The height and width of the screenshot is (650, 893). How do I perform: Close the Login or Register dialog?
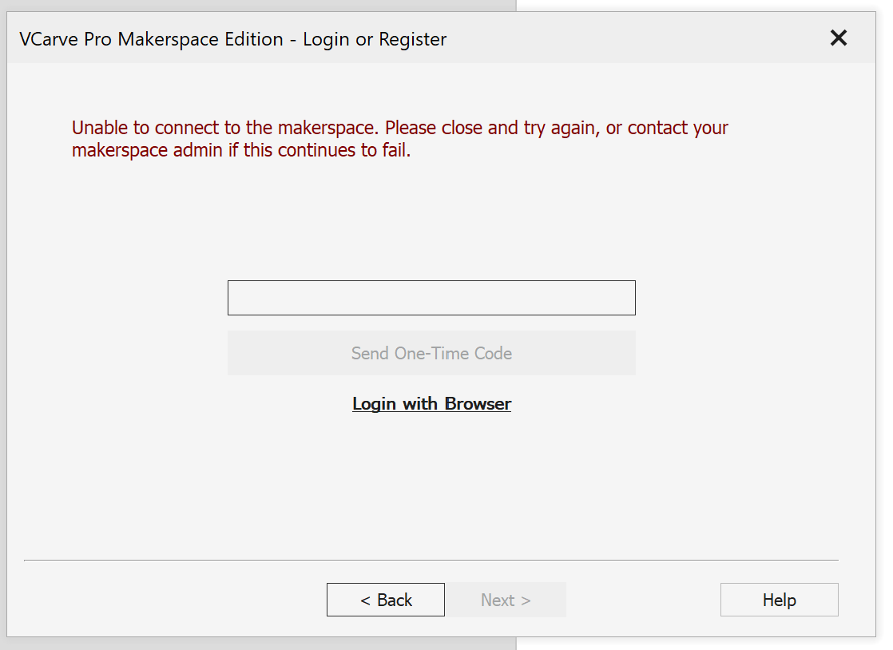tap(838, 38)
